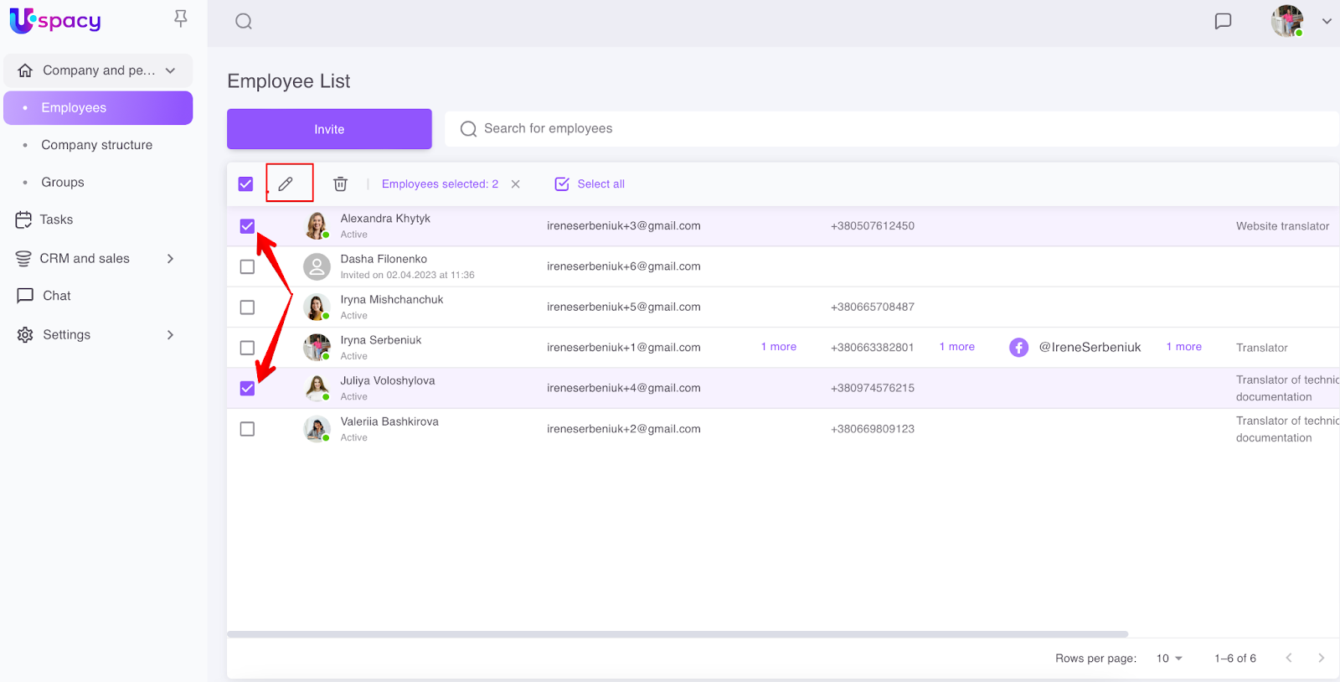Viewport: 1340px width, 682px height.
Task: Open Company structure in sidebar
Action: [x=97, y=145]
